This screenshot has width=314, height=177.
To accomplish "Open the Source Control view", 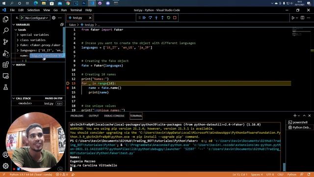I will (x=5, y=42).
